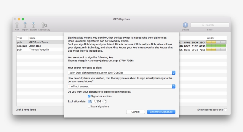The width and height of the screenshot is (243, 132).
Task: Expand the 'I will not answer' dropdown
Action: point(174,87)
